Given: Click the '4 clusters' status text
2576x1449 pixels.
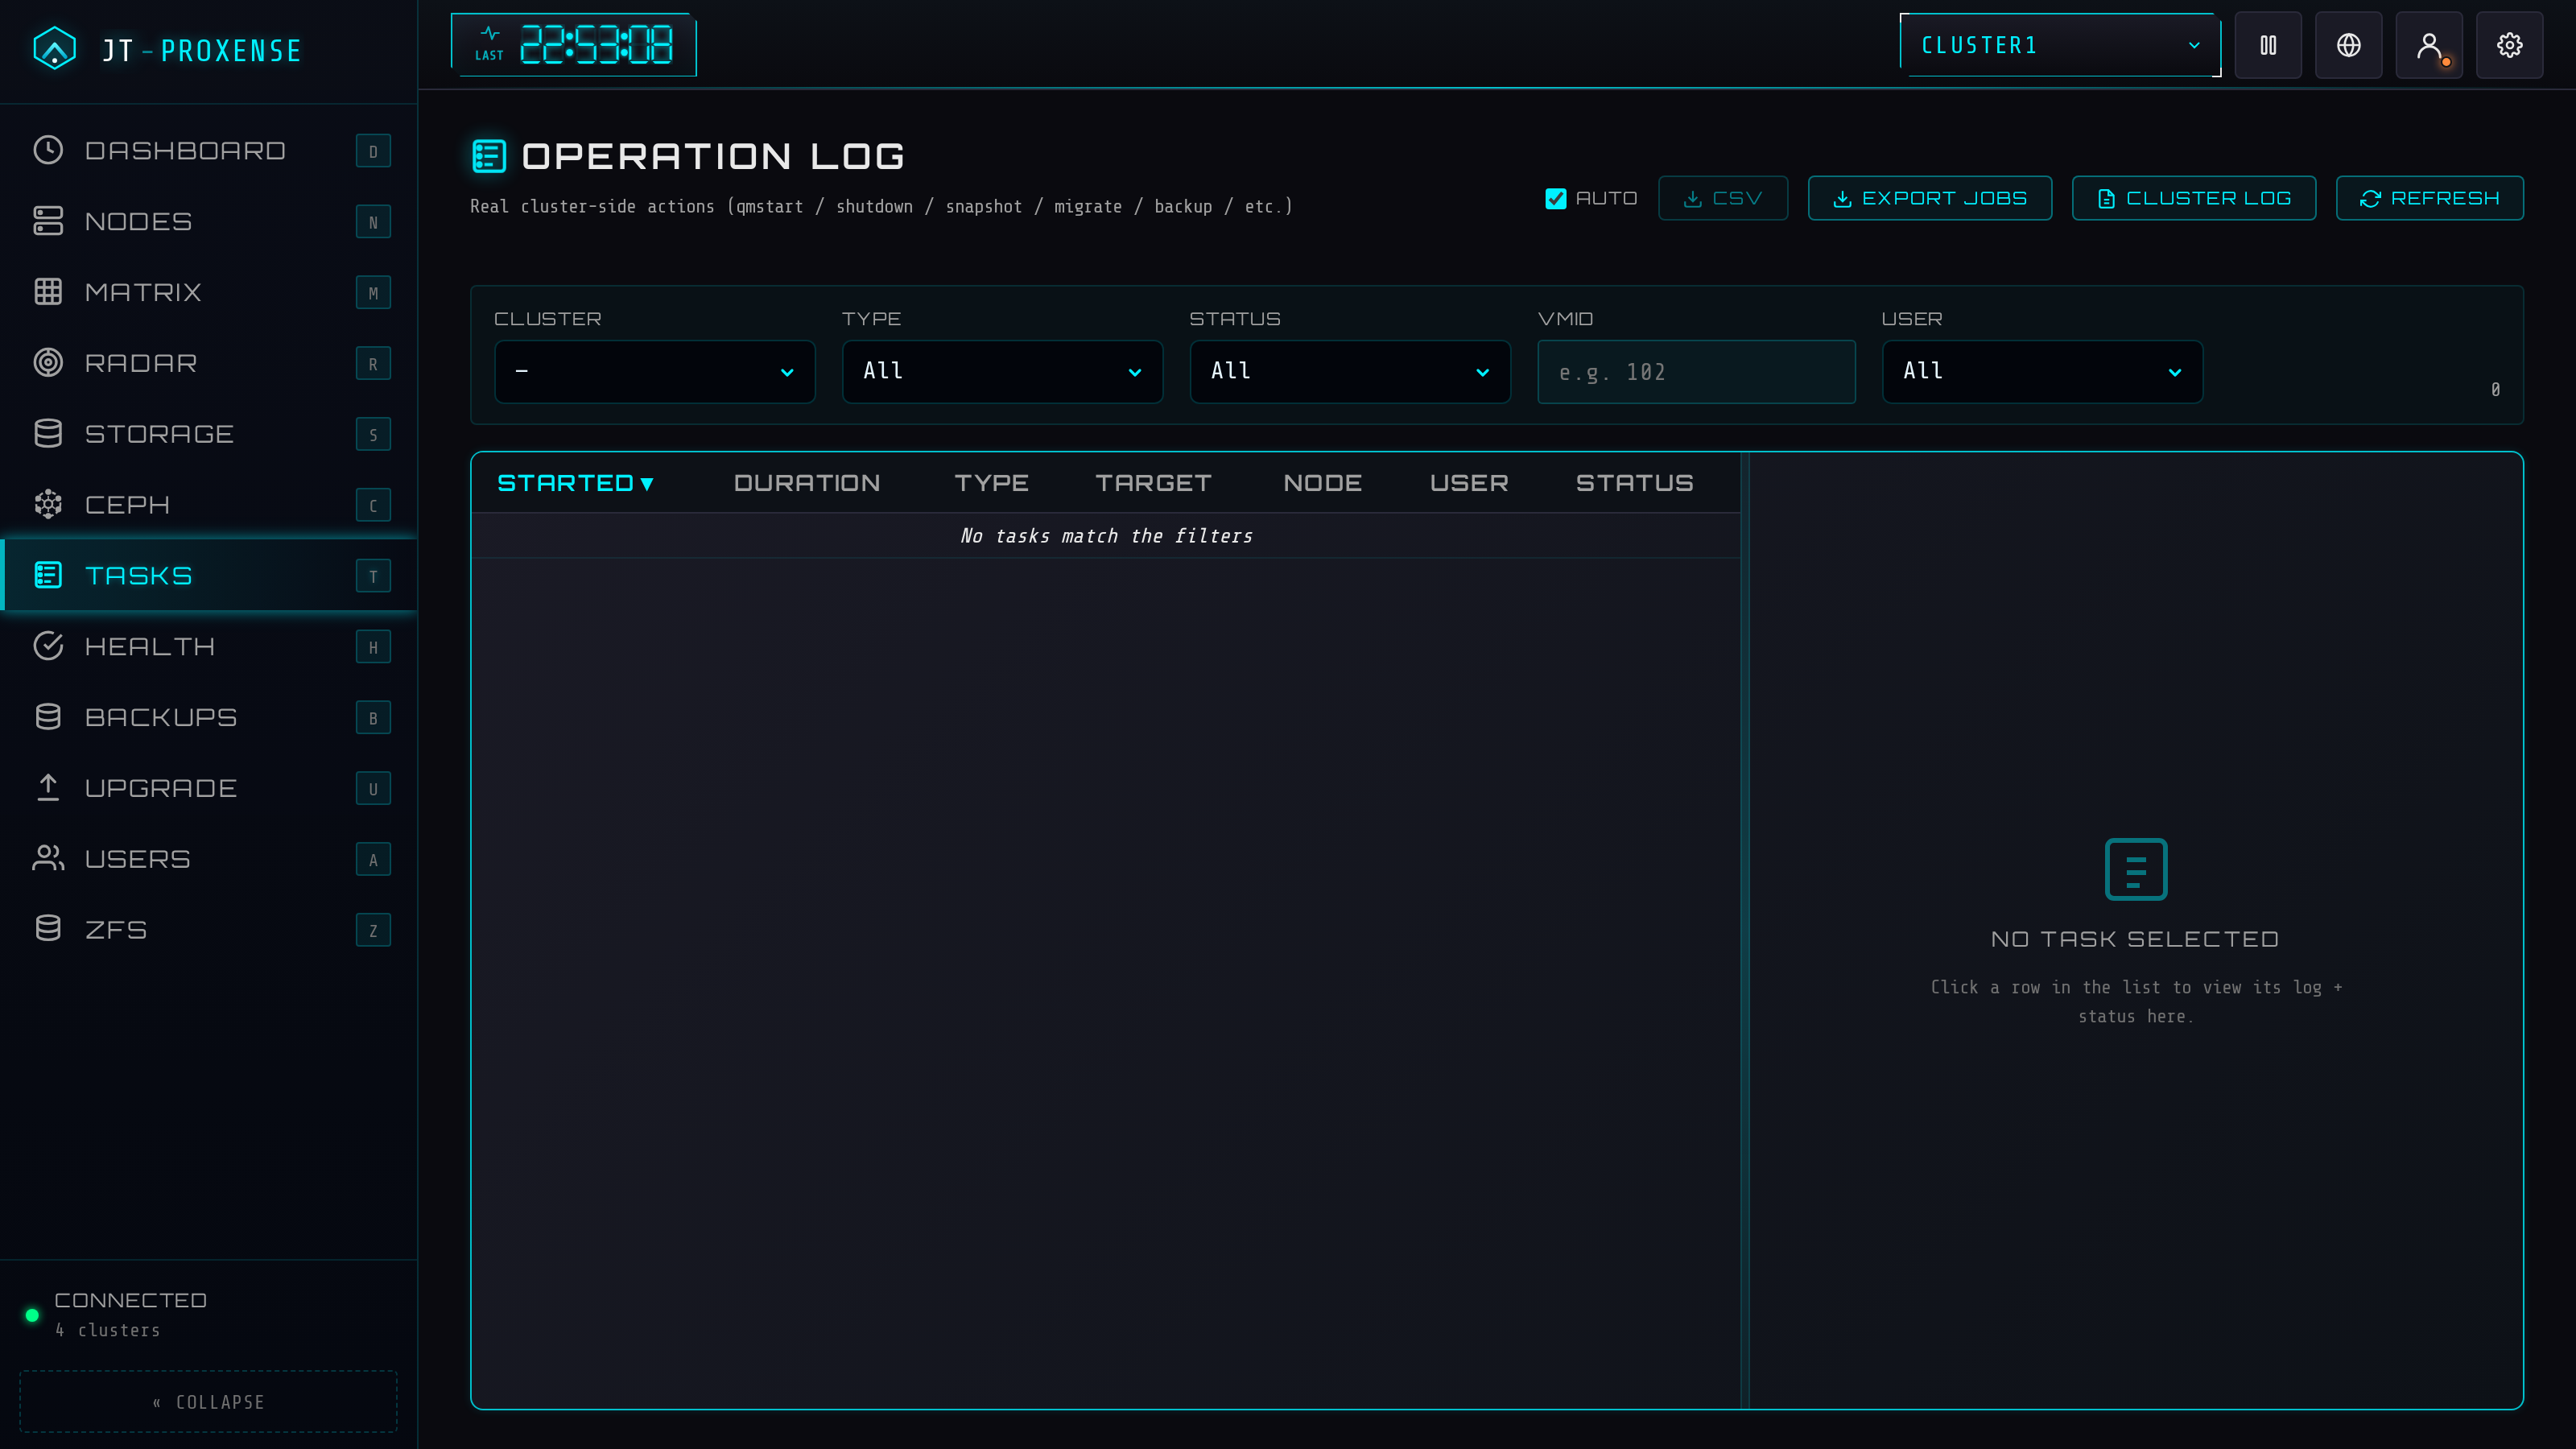Looking at the screenshot, I should [108, 1330].
